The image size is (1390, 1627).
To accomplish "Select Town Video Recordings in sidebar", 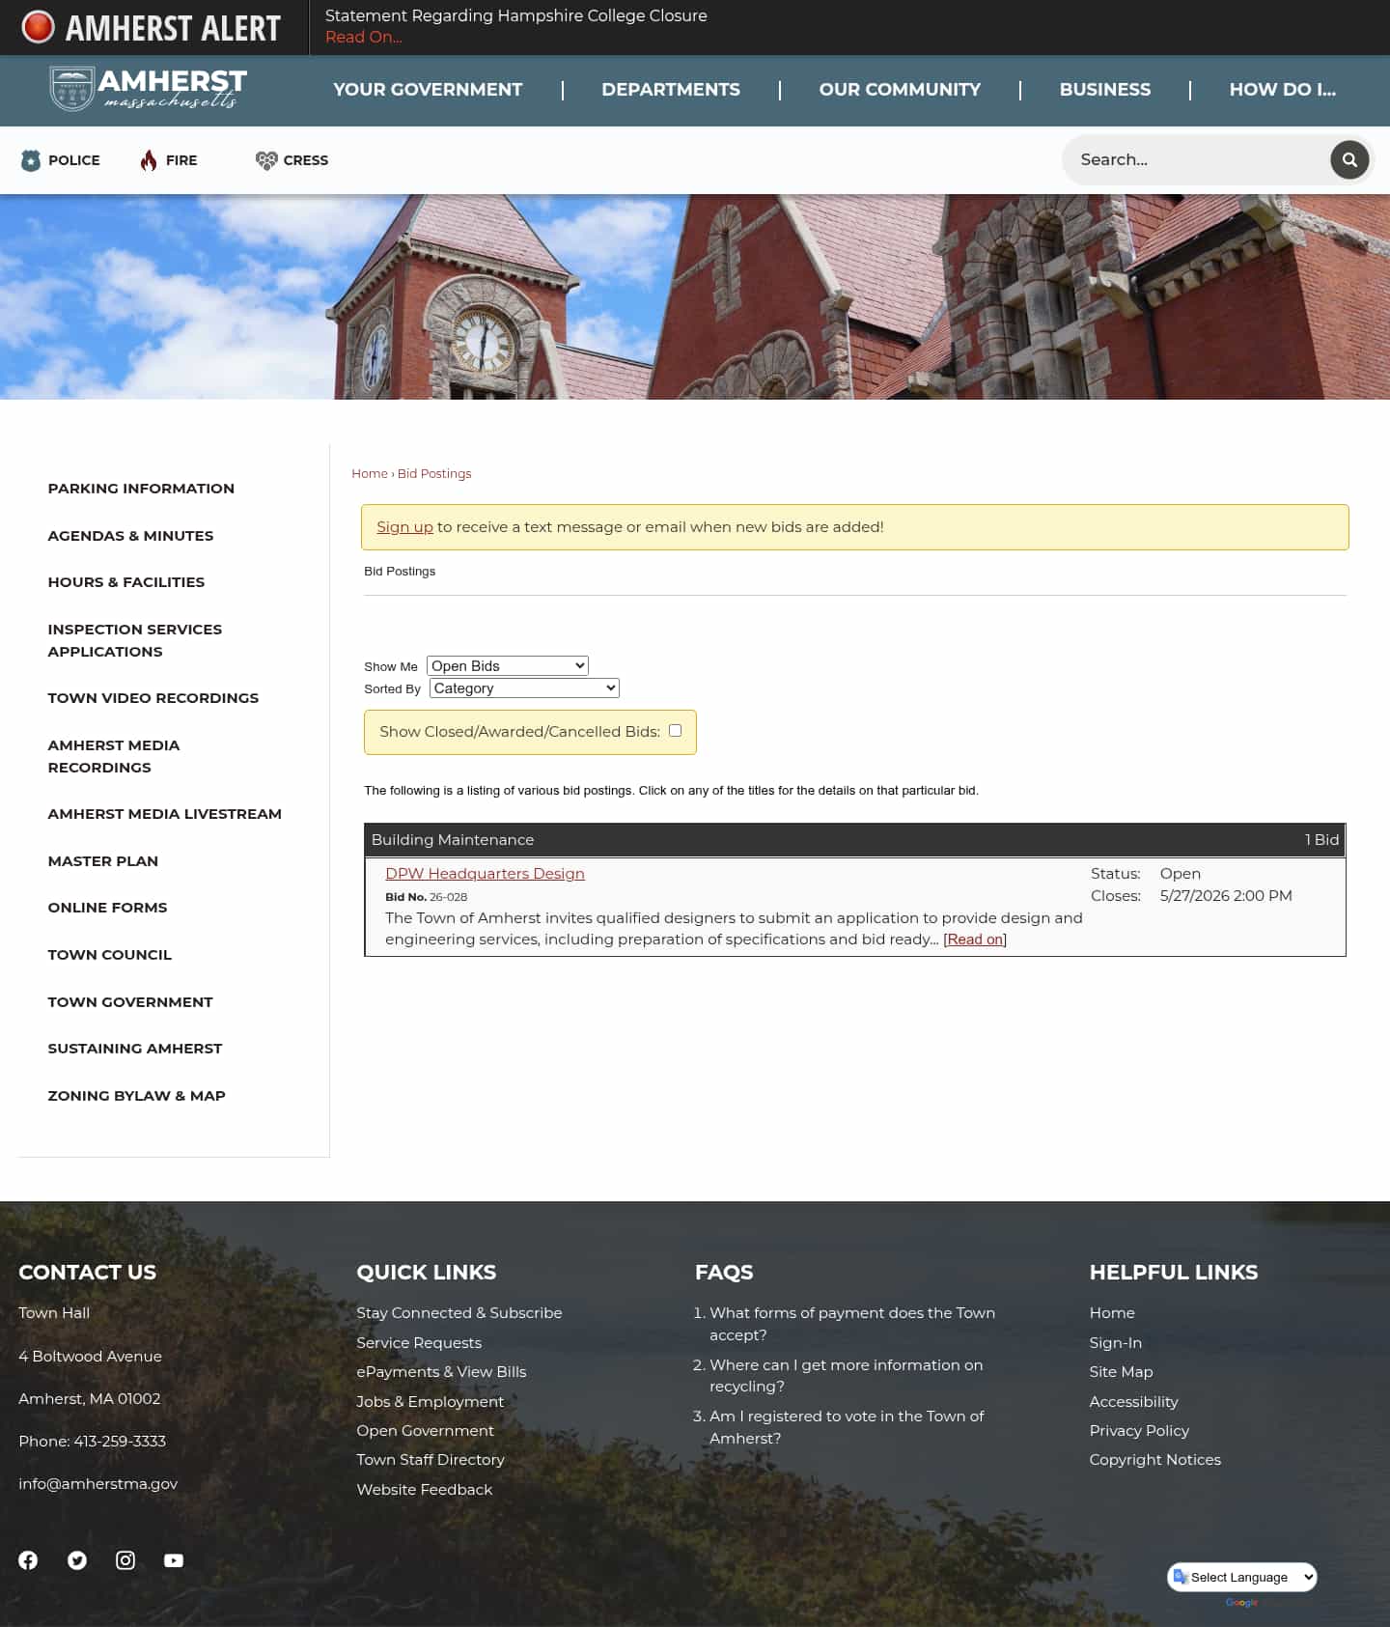I will pos(153,698).
